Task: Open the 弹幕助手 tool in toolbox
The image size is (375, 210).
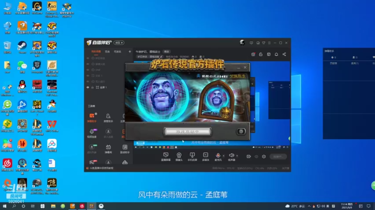Action: [92, 118]
